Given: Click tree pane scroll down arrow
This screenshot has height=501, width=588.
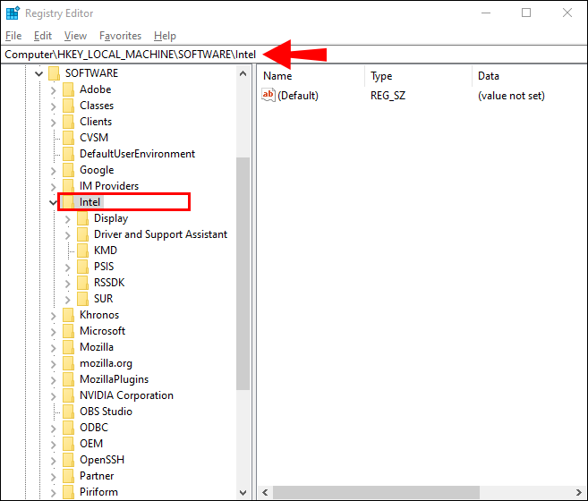Looking at the screenshot, I should point(243,493).
